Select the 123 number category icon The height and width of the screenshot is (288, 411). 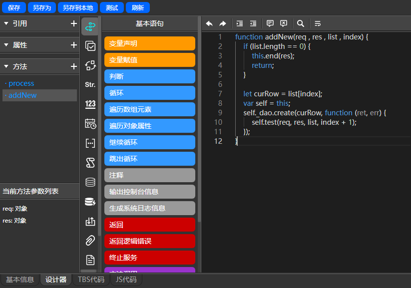coord(90,104)
